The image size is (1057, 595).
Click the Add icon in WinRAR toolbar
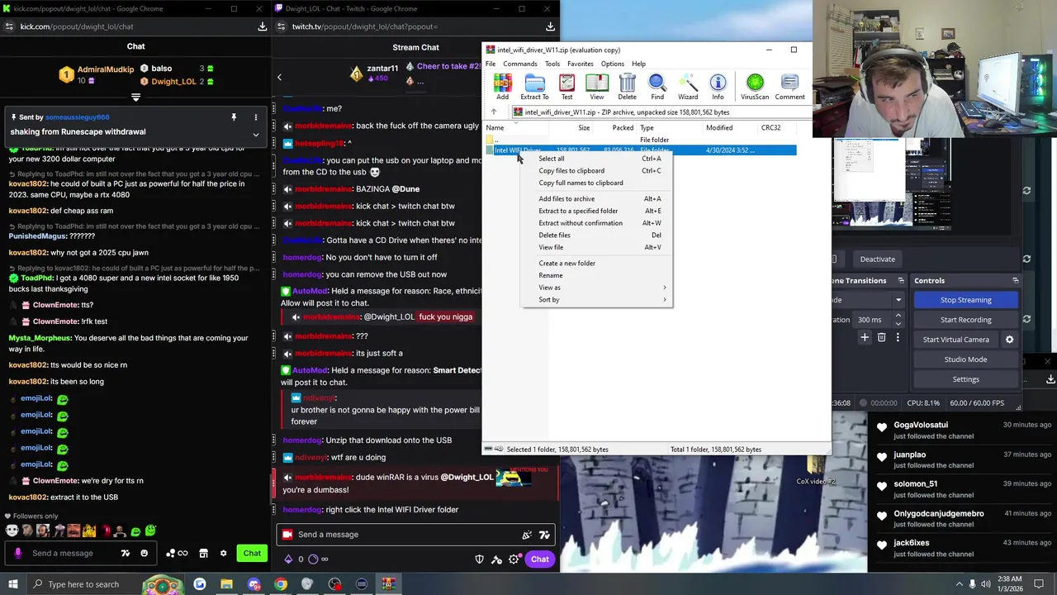click(x=502, y=86)
